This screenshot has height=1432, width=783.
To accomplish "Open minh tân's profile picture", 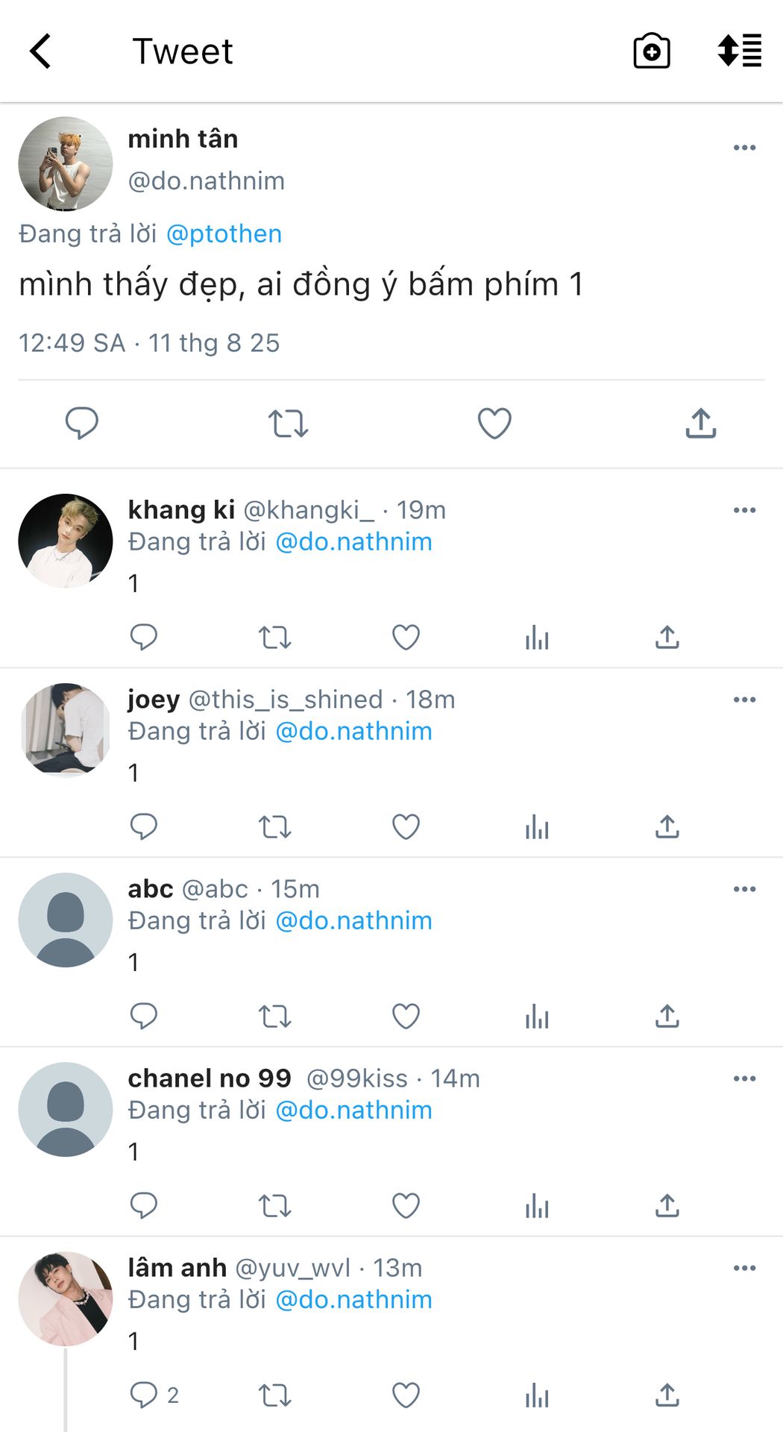I will [x=66, y=164].
